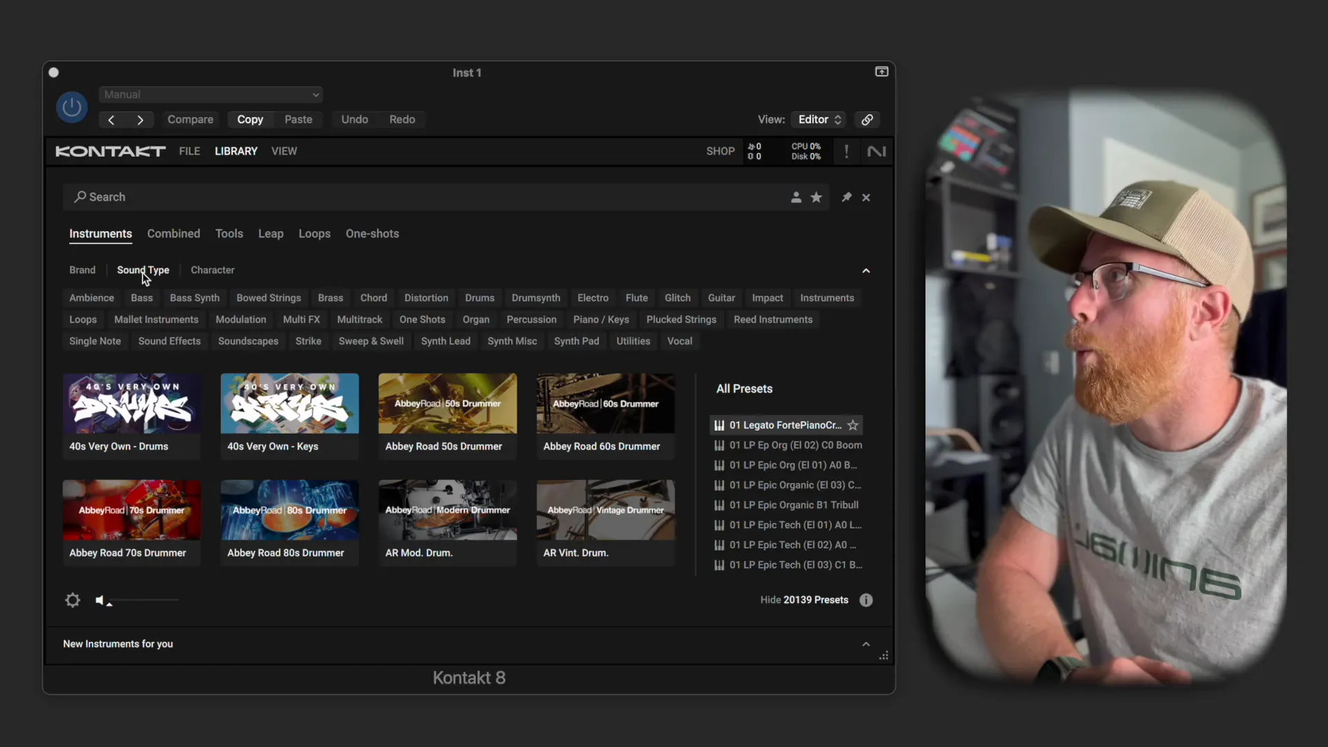
Task: Toggle the user content filter icon
Action: pyautogui.click(x=796, y=198)
